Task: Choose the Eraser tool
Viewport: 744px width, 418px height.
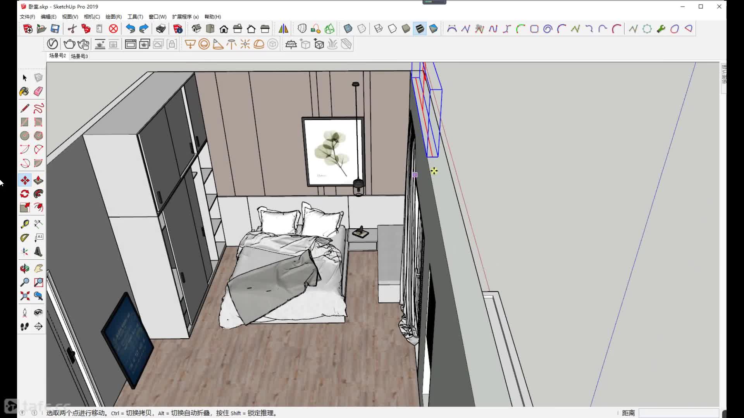Action: 38,92
